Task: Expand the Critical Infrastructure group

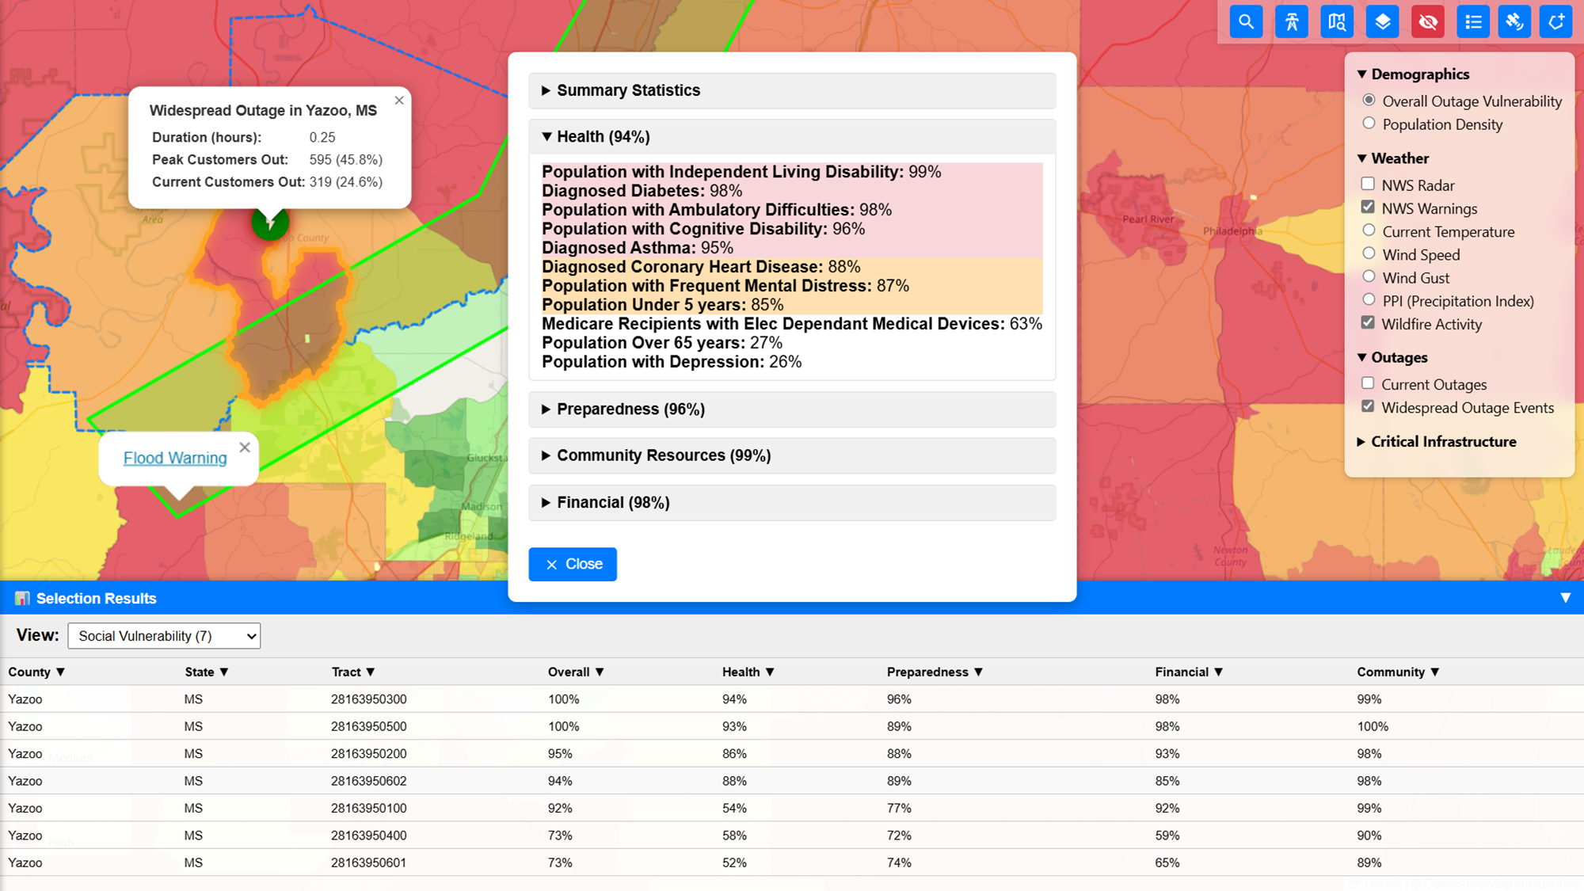Action: tap(1437, 442)
